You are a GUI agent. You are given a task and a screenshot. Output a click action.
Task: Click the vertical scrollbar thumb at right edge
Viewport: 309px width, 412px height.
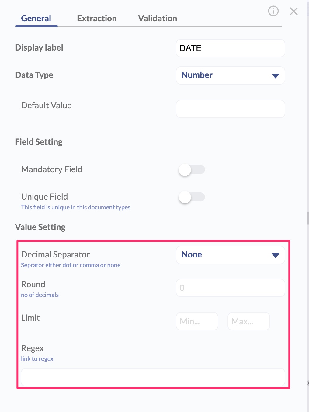(x=308, y=218)
